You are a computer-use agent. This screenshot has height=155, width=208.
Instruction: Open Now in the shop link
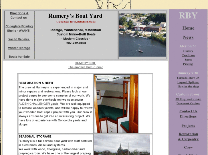188,86
